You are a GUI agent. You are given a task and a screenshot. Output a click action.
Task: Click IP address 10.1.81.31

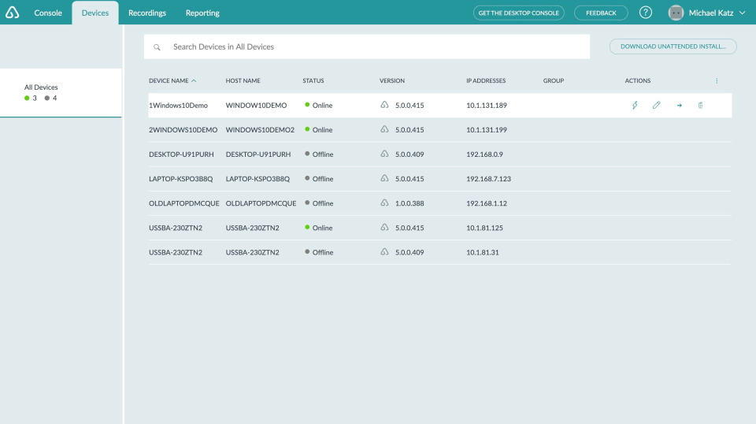click(482, 252)
